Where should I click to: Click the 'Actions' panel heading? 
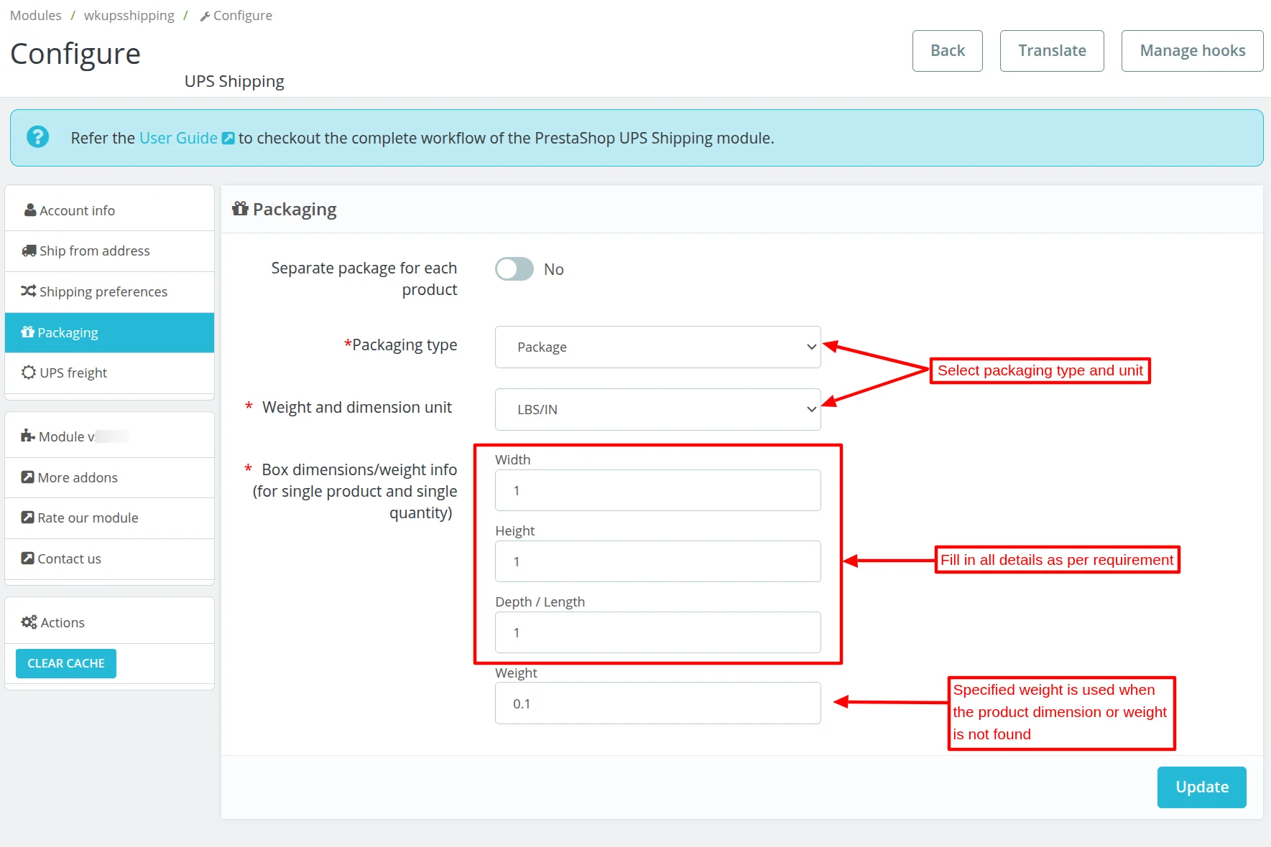tap(63, 622)
